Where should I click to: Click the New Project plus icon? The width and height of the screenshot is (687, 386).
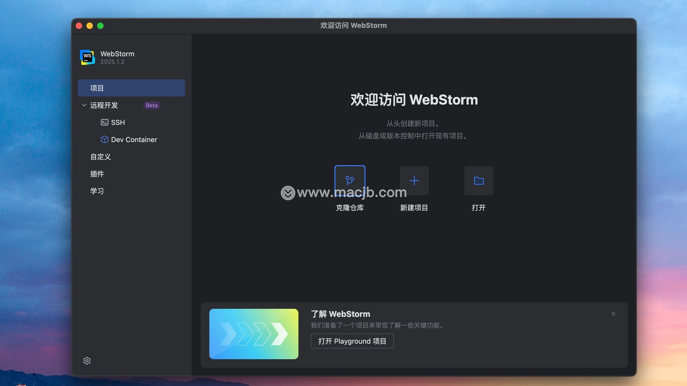point(414,180)
